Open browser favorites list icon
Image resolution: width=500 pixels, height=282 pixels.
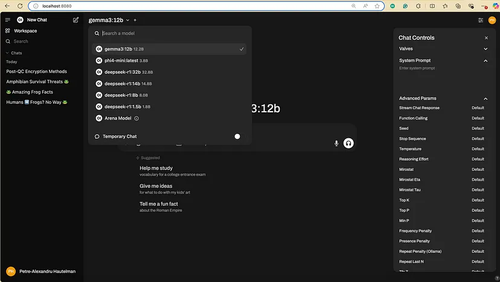click(445, 6)
